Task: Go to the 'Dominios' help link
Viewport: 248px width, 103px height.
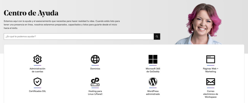Action: tap(95, 69)
